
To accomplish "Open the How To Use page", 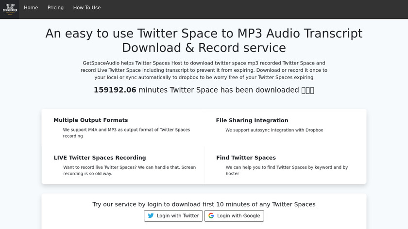I will click(x=87, y=8).
